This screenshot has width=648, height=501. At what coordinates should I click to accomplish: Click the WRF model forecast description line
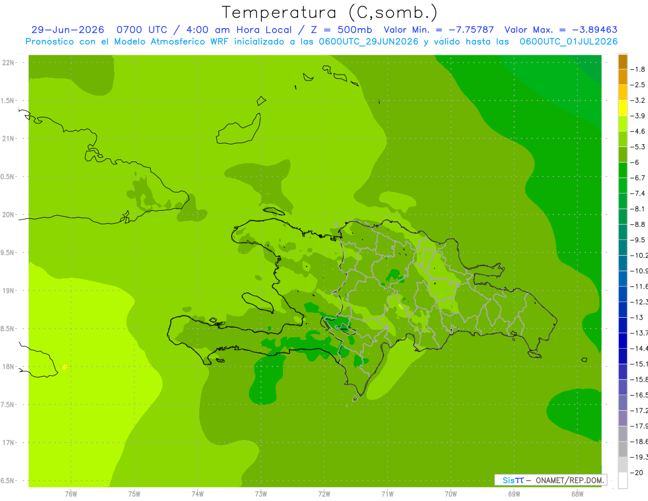[321, 41]
